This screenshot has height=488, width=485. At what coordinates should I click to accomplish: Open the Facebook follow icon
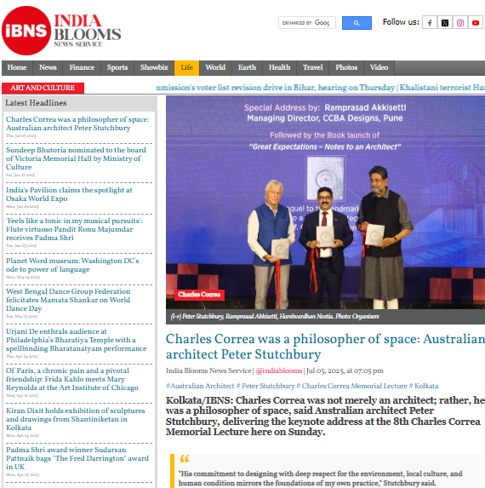pyautogui.click(x=430, y=23)
